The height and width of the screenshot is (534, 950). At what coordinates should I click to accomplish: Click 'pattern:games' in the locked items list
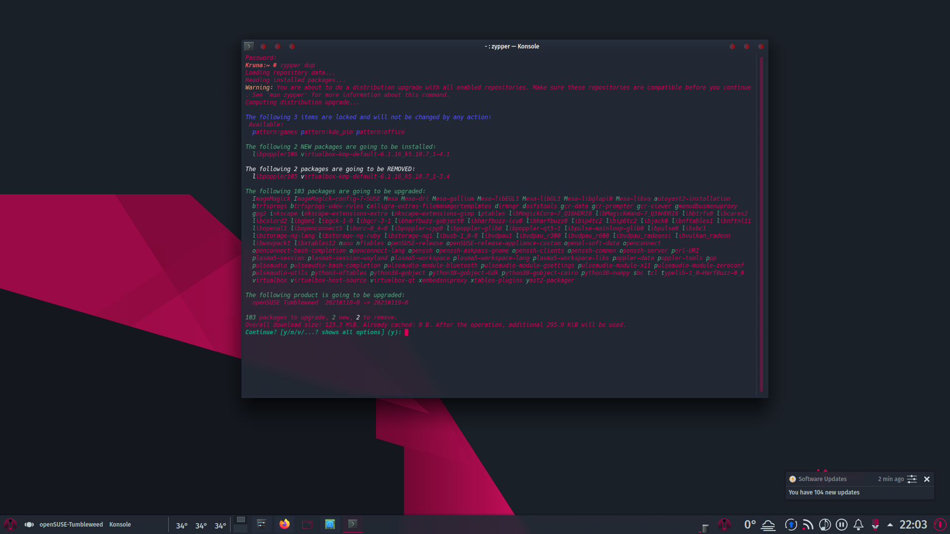tap(275, 132)
